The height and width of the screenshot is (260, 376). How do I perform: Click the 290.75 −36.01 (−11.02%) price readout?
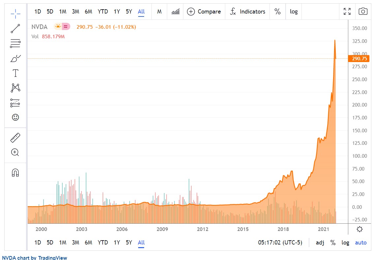pos(106,27)
